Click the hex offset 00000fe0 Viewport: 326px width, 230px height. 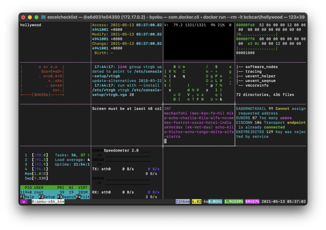[245, 25]
